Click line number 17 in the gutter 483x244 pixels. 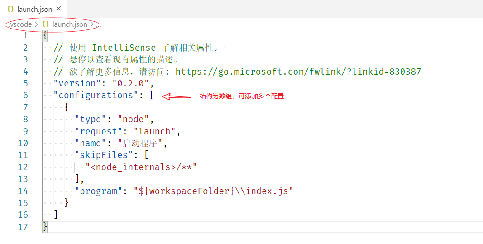[23, 227]
